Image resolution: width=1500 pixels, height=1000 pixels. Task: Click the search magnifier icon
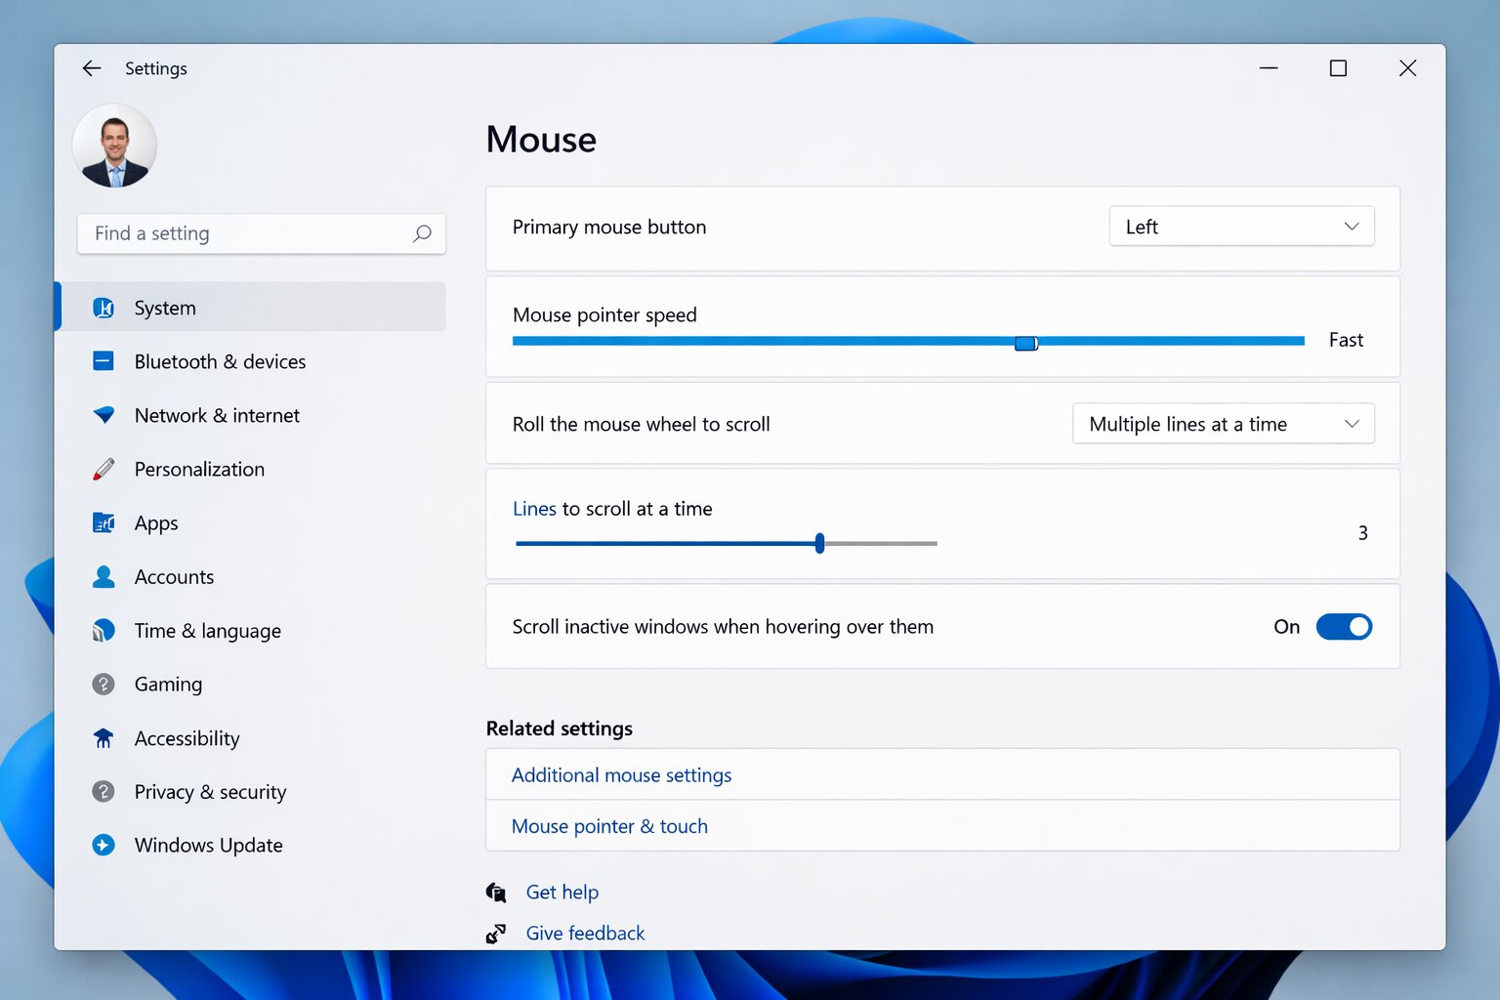pyautogui.click(x=422, y=233)
